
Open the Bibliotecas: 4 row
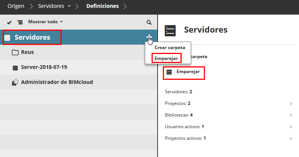228,115
